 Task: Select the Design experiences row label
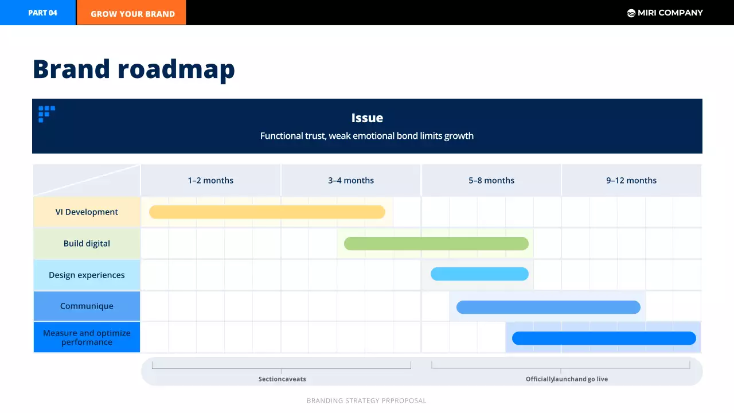87,275
